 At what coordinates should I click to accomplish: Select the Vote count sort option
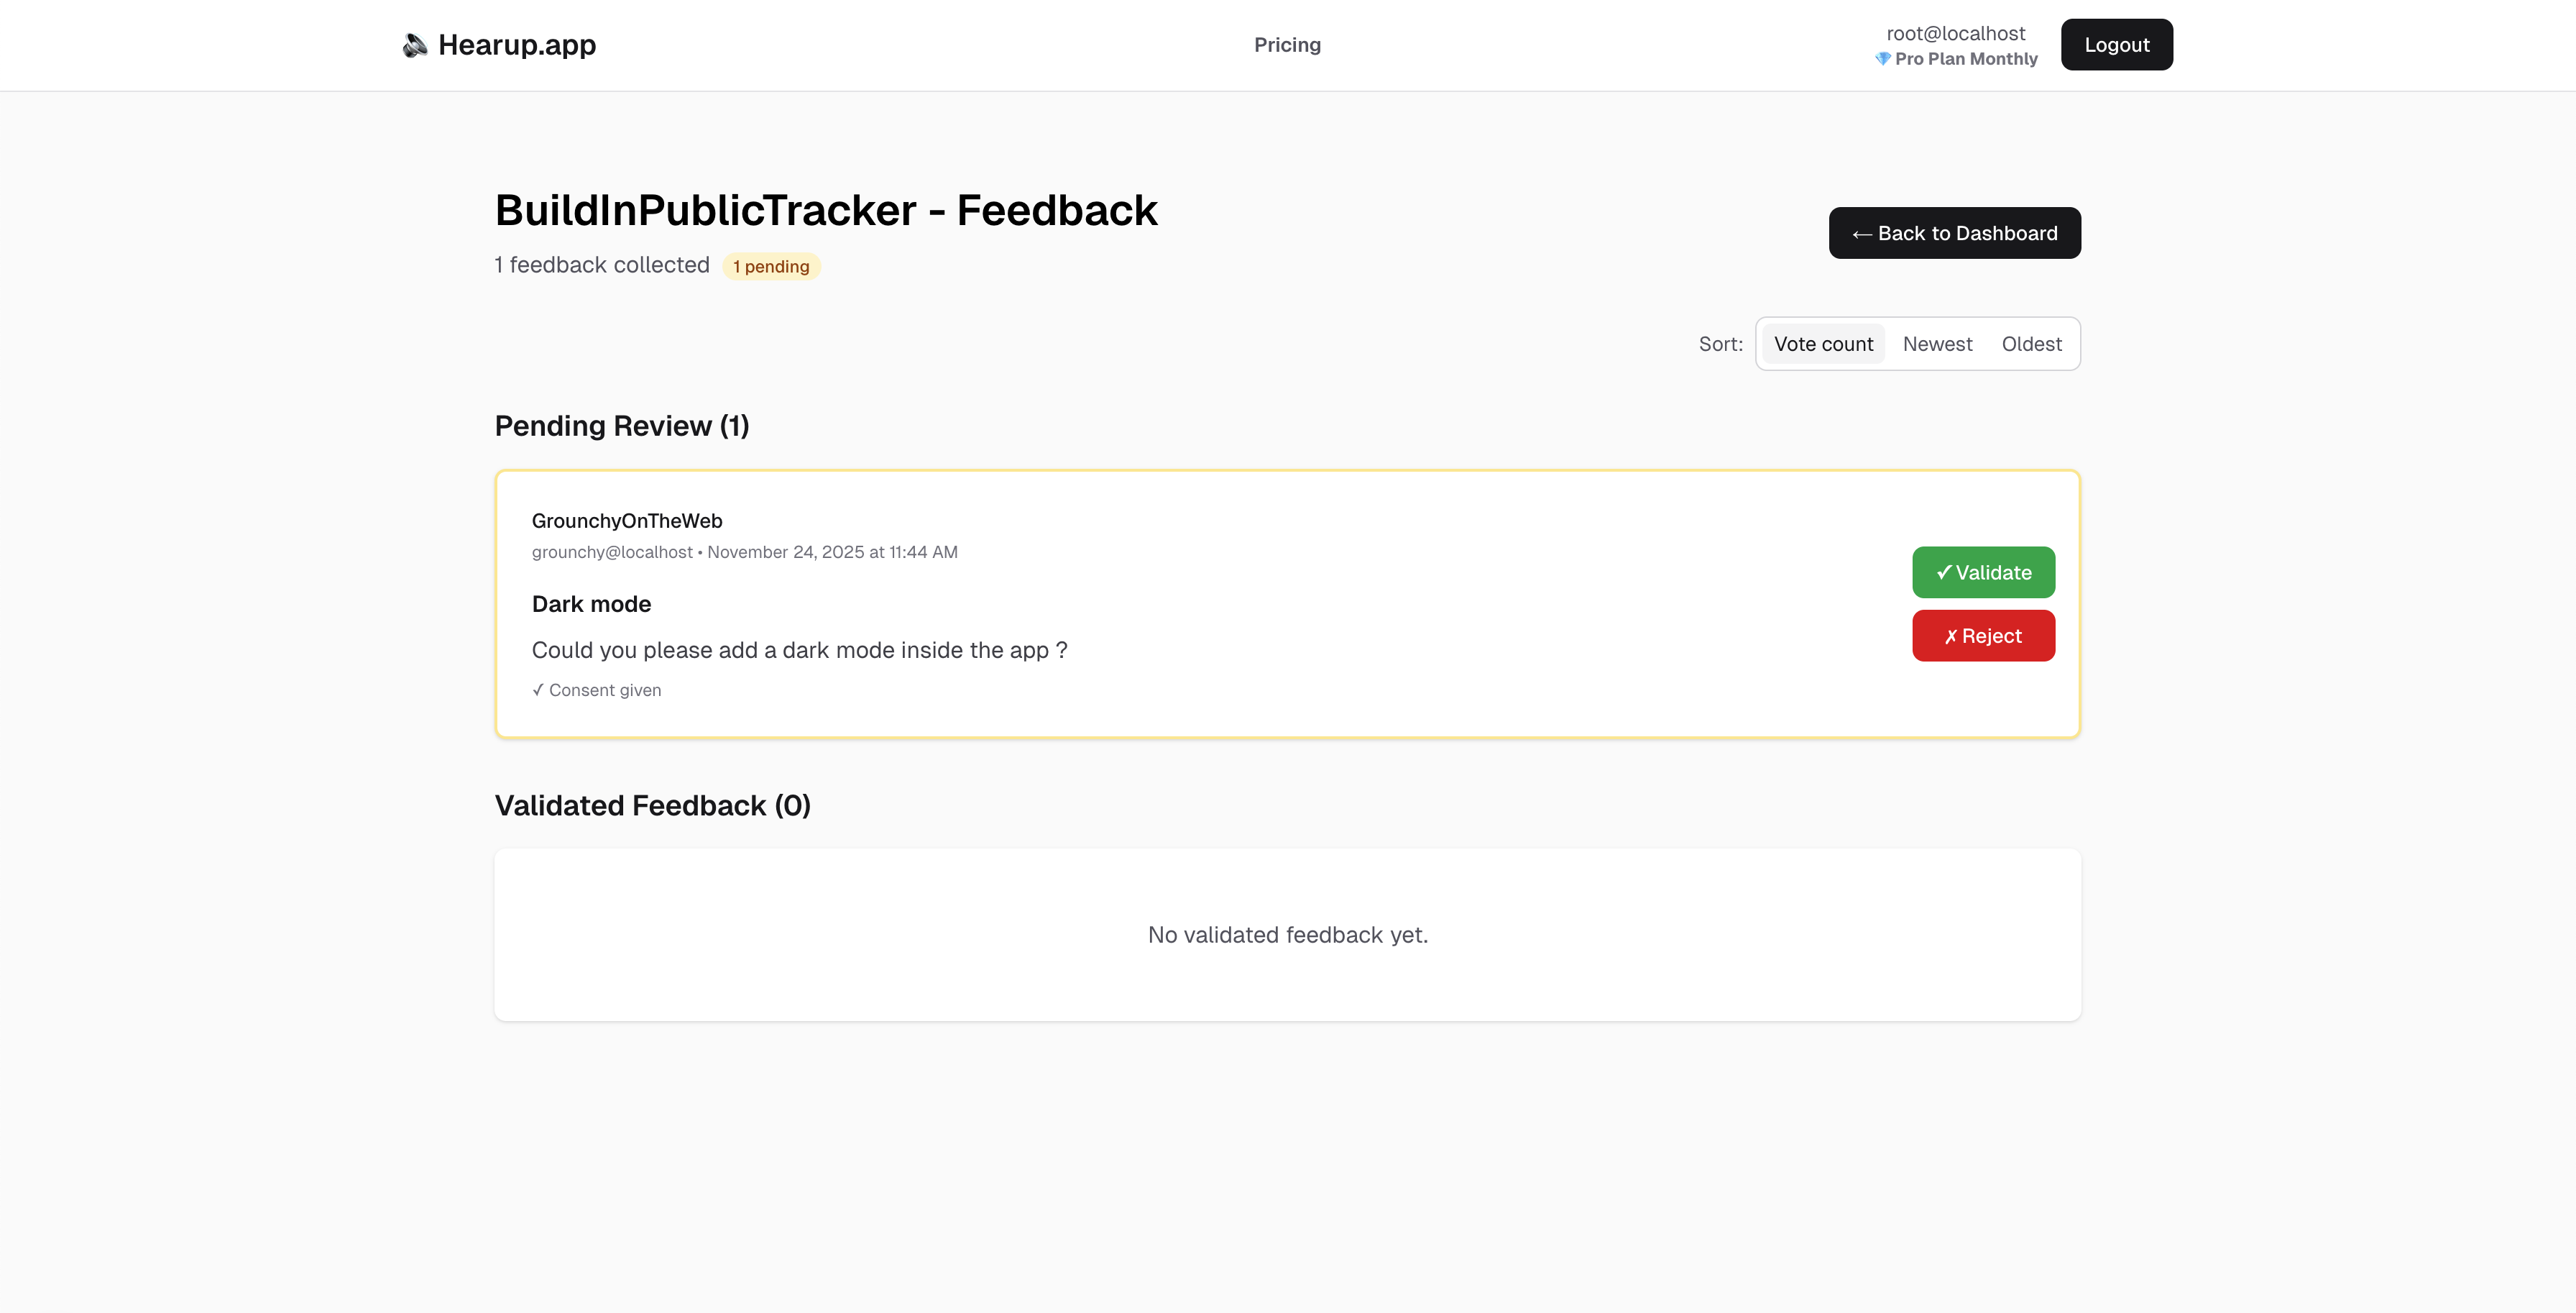point(1822,343)
